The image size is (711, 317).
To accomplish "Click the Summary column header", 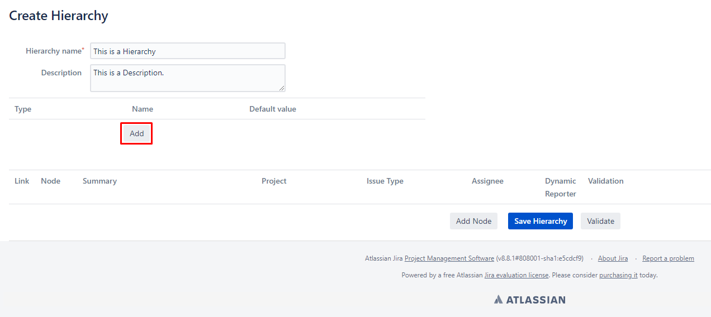I will [99, 181].
